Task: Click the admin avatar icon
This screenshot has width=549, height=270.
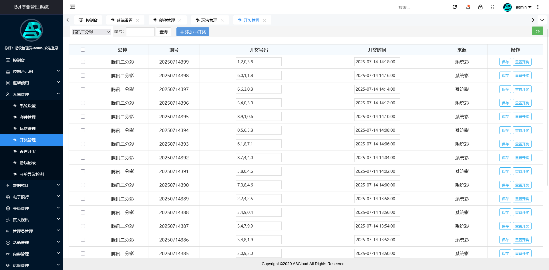Action: click(x=508, y=7)
